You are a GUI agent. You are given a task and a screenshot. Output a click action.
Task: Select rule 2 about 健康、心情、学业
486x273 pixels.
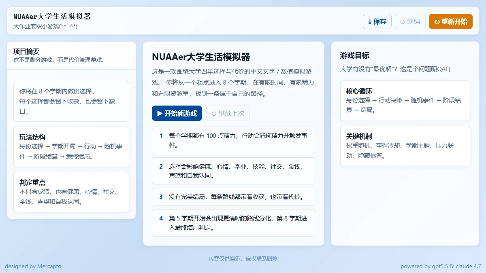233,171
